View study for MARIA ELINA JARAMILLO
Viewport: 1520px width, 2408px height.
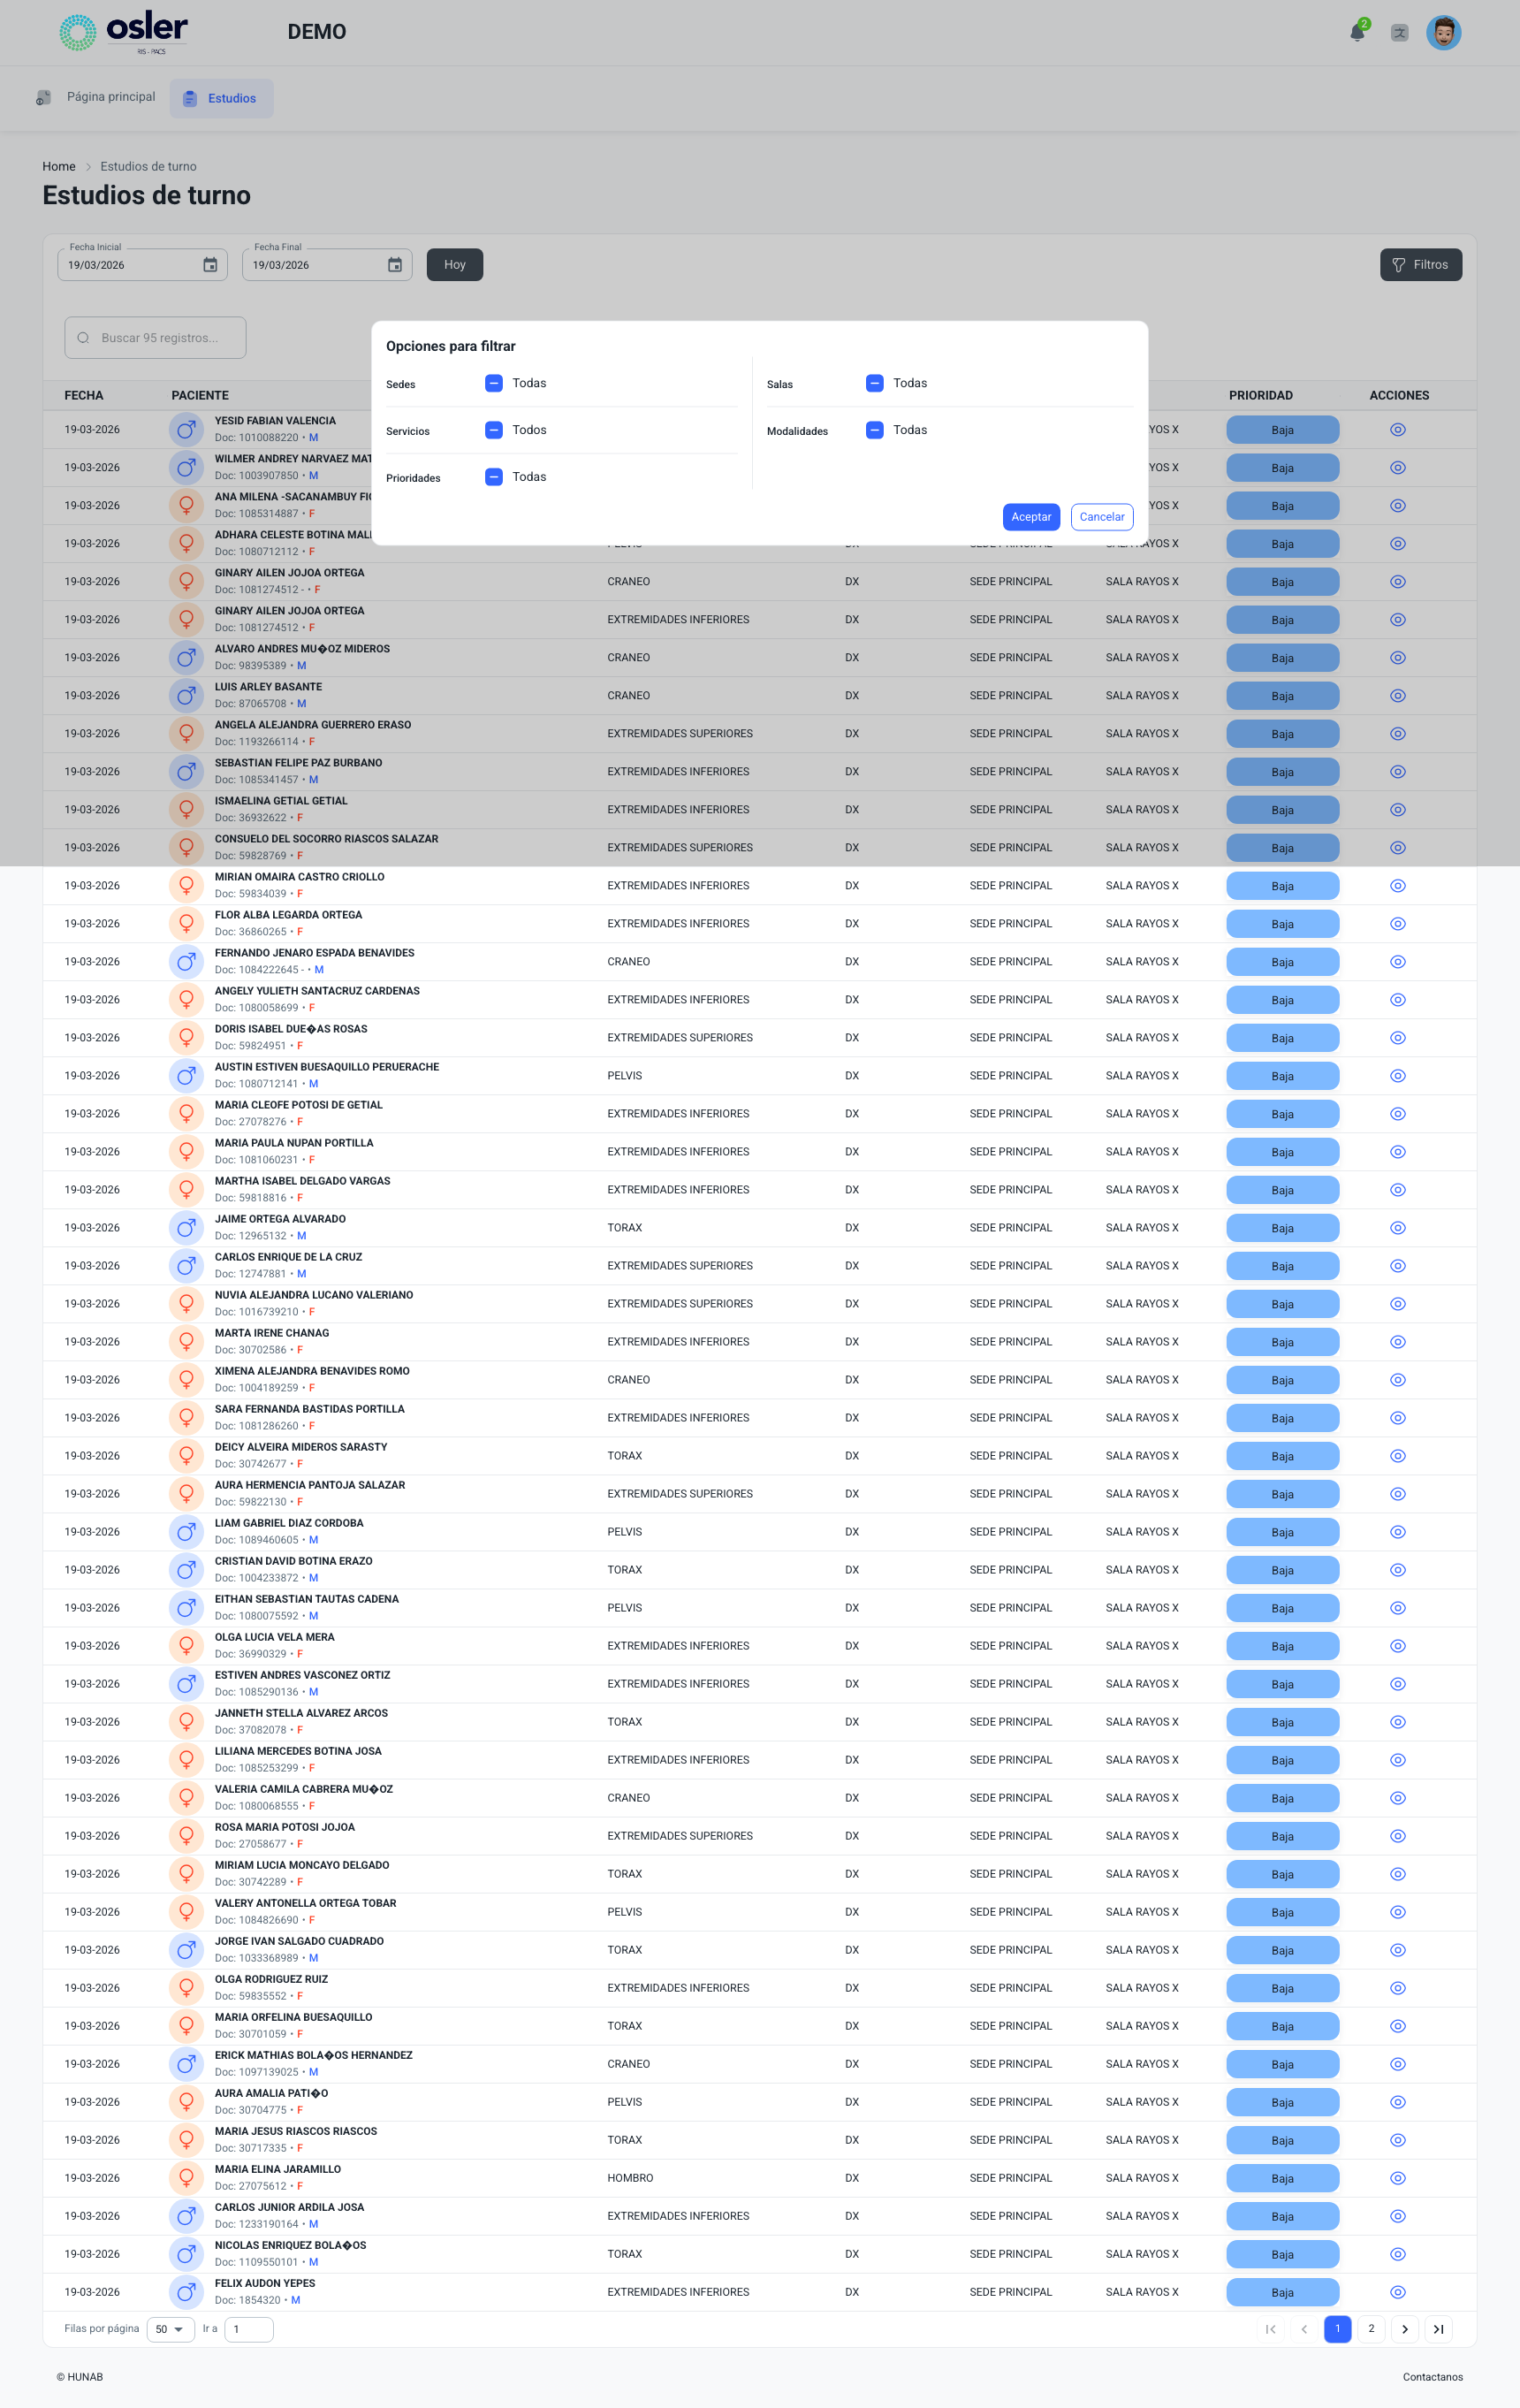tap(1398, 2178)
